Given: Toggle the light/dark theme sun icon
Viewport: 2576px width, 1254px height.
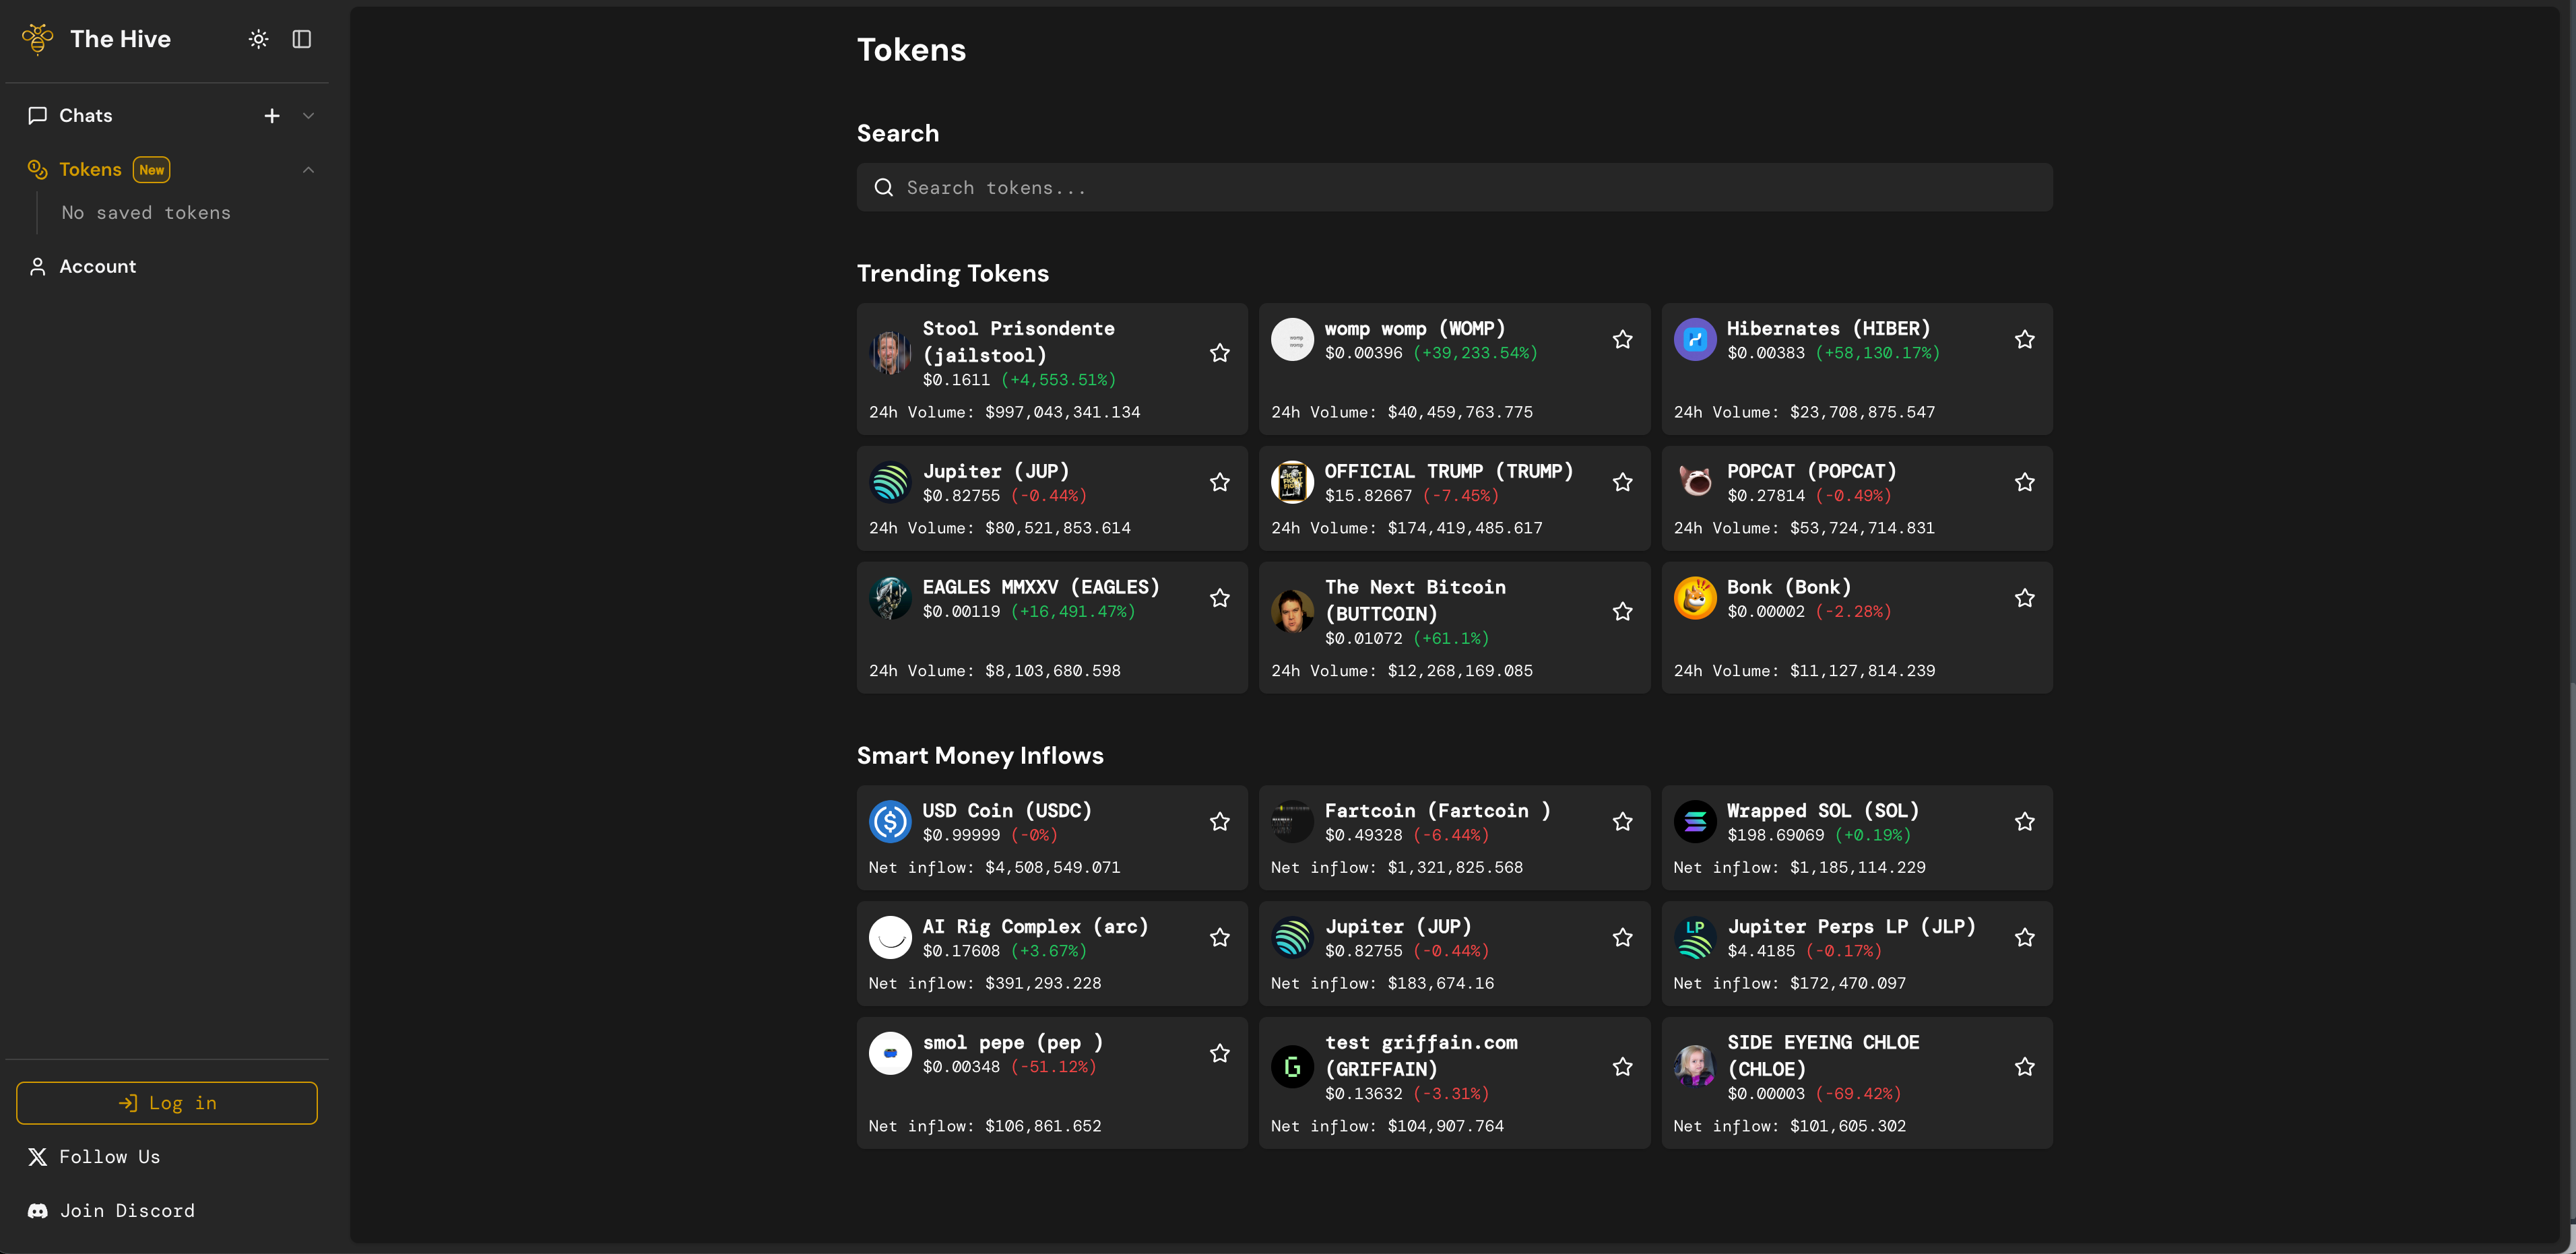Looking at the screenshot, I should pyautogui.click(x=258, y=39).
